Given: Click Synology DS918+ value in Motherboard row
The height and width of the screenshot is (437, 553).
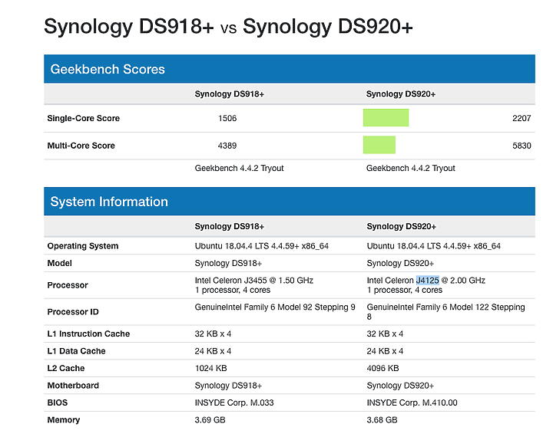Looking at the screenshot, I should pyautogui.click(x=228, y=386).
